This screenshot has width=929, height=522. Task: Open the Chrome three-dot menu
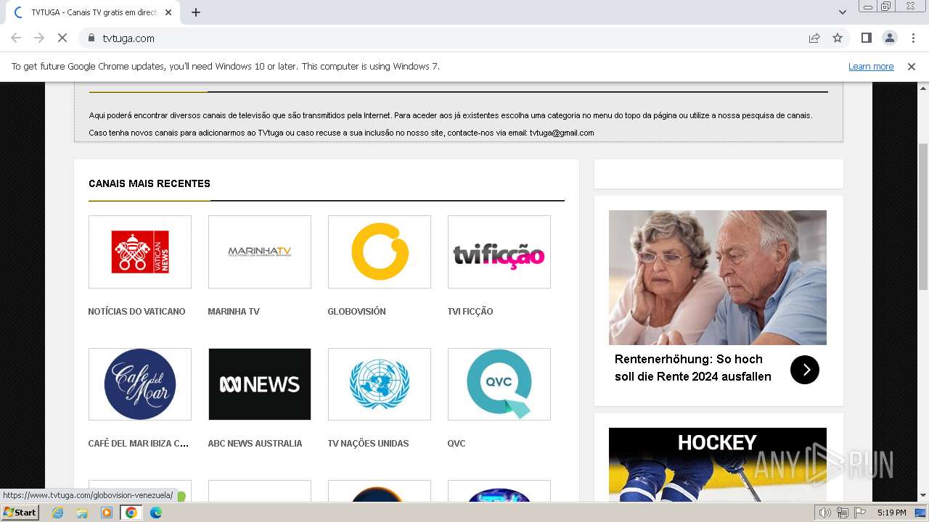(913, 38)
